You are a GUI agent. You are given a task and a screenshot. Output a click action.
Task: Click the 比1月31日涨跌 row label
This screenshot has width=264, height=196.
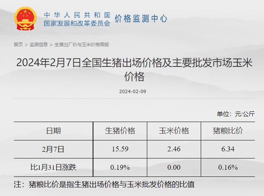pos(53,167)
